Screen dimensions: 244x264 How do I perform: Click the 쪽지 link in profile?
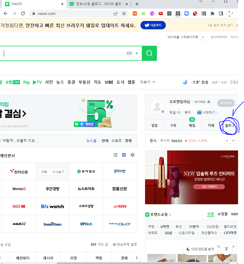pos(187,112)
